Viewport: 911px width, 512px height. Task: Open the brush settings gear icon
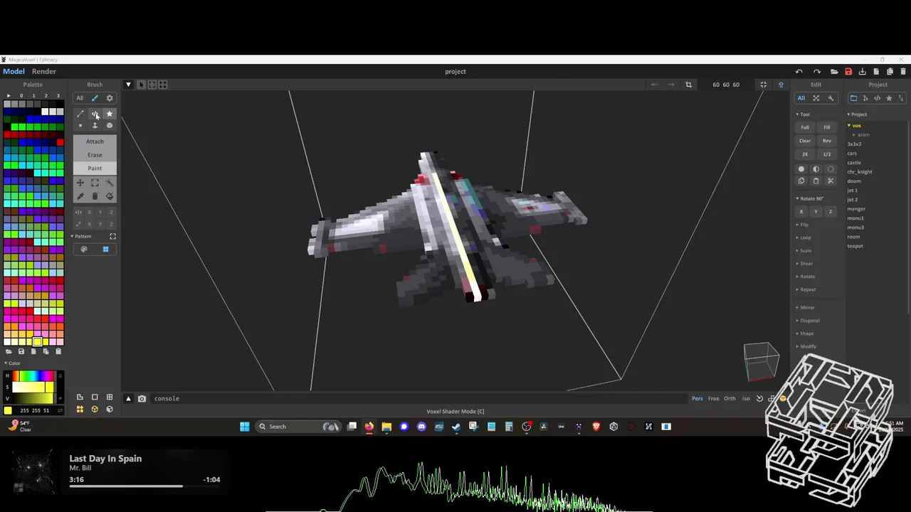tap(110, 98)
